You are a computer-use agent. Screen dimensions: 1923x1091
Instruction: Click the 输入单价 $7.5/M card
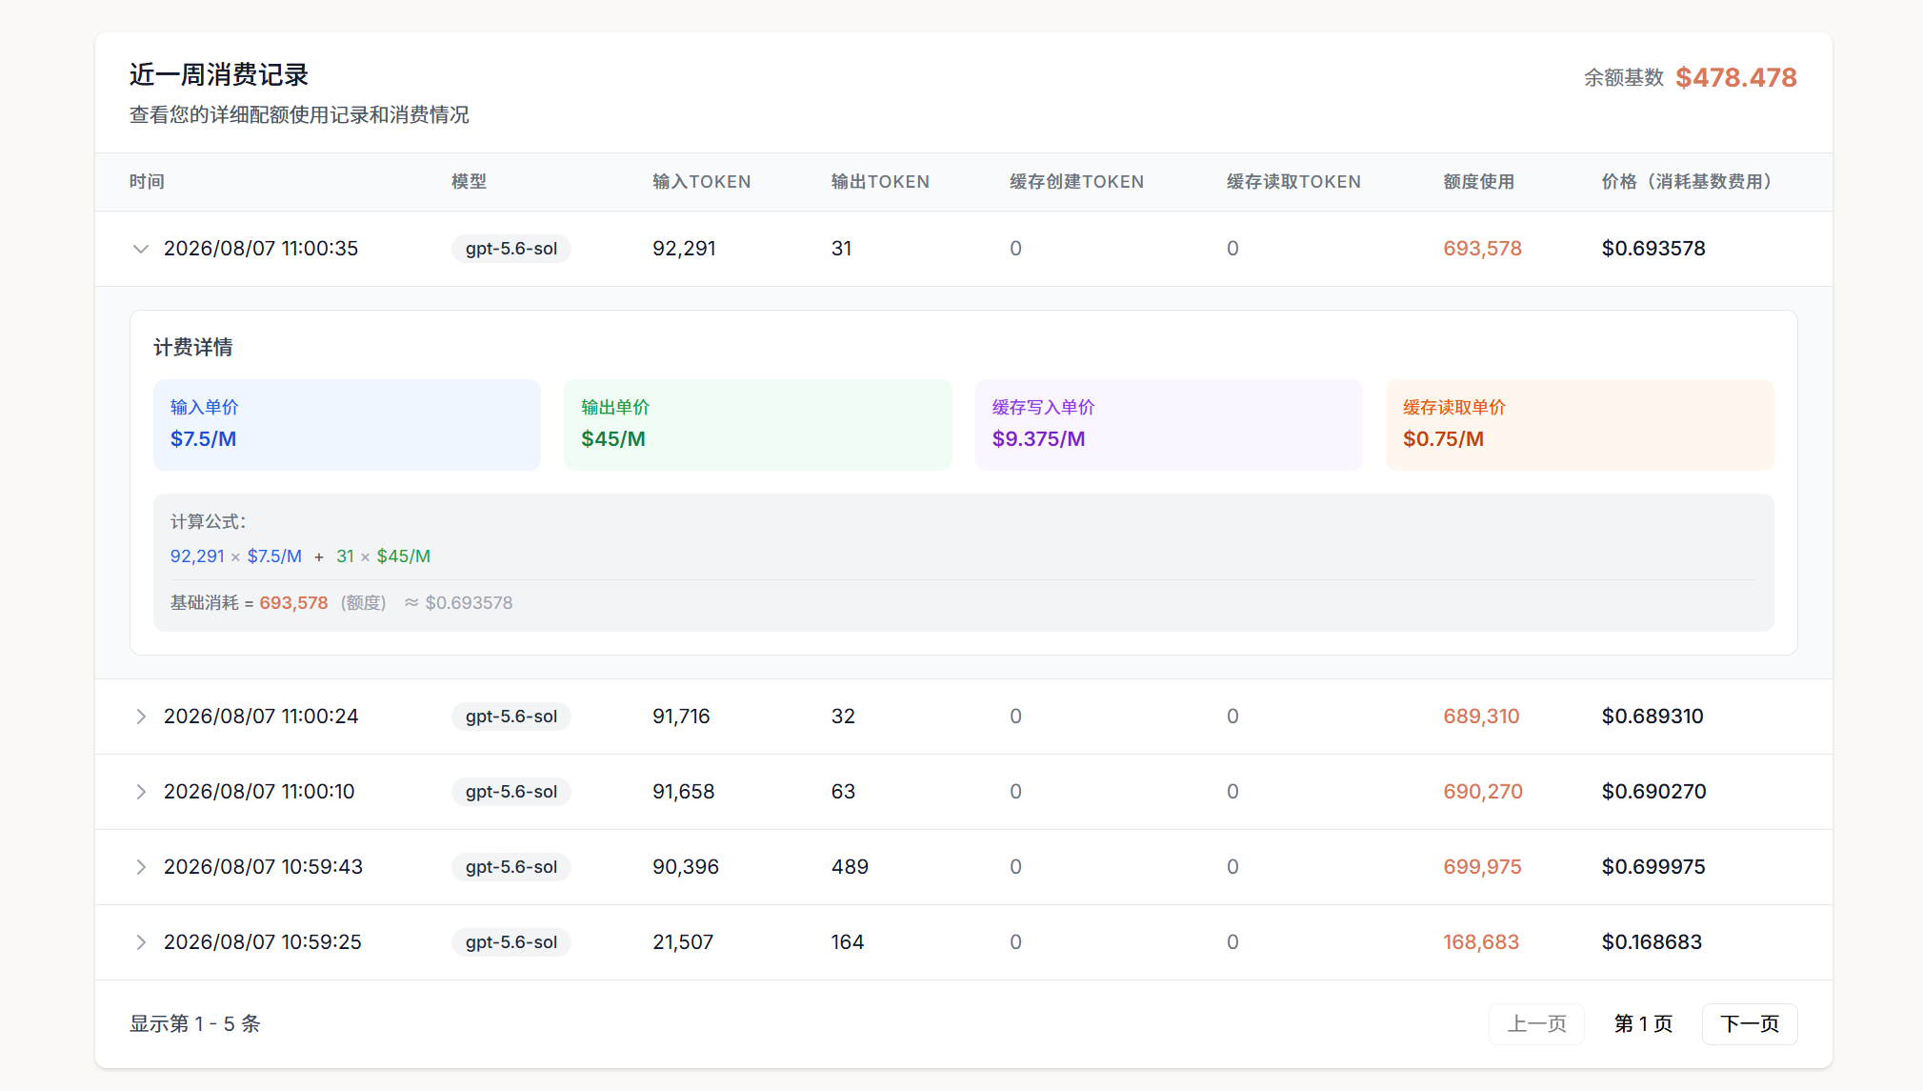[x=347, y=425]
